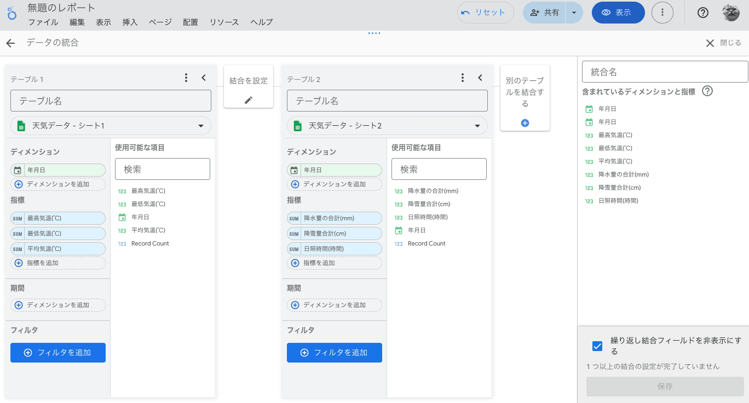Click the フィルタを追加 button in Table 1
This screenshot has height=403, width=749.
click(x=58, y=353)
